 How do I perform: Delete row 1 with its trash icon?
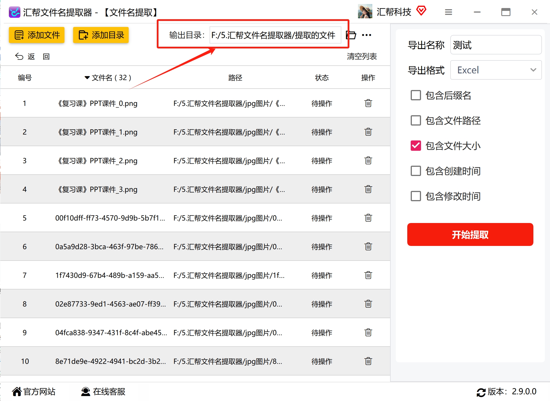click(368, 103)
